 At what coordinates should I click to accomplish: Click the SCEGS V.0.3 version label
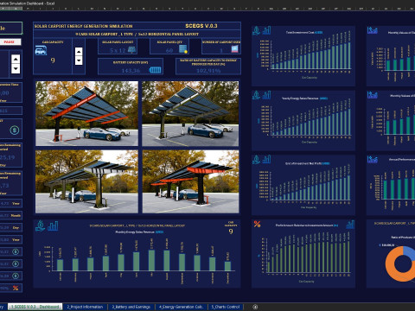pos(201,26)
